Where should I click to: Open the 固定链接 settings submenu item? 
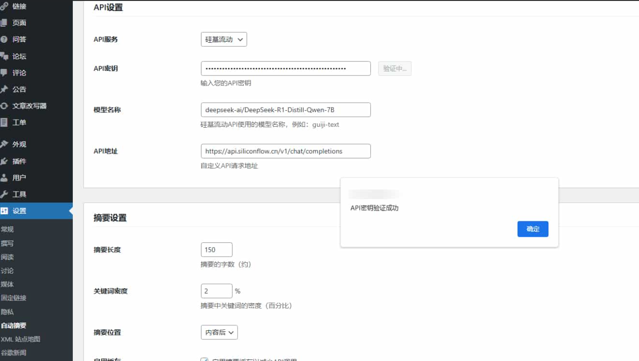[x=14, y=298]
